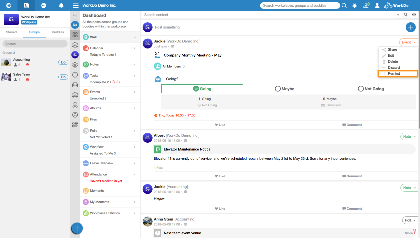Image resolution: width=420 pixels, height=238 pixels.
Task: Open the Accounting group thumbnail
Action: (x=6, y=62)
